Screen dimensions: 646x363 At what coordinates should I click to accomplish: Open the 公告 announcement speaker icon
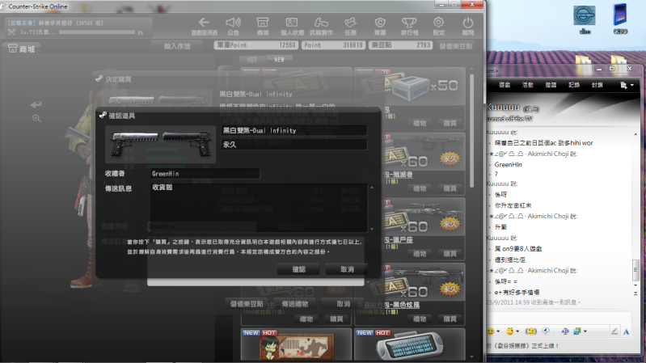click(233, 23)
